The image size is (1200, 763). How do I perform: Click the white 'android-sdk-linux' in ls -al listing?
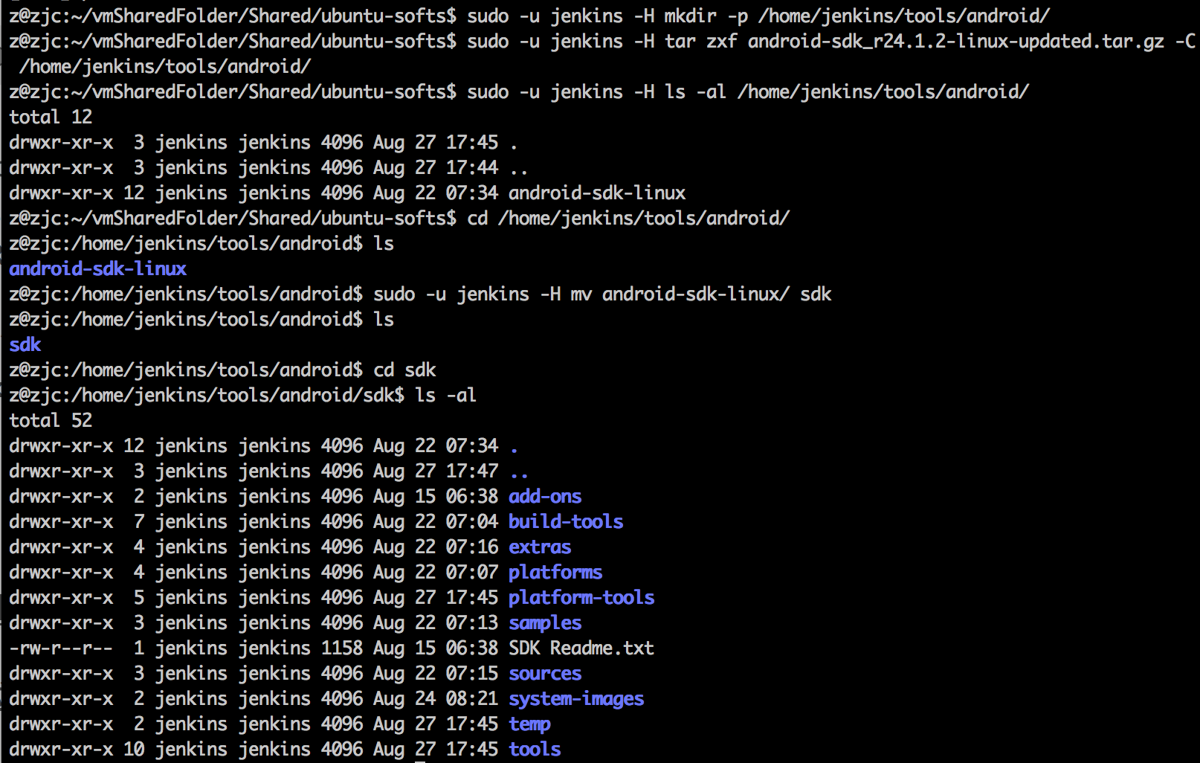coord(597,193)
